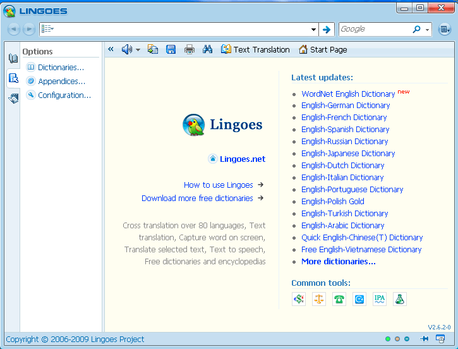Click More dictionaries... link
Viewport: 458px width, 349px height.
coord(339,261)
